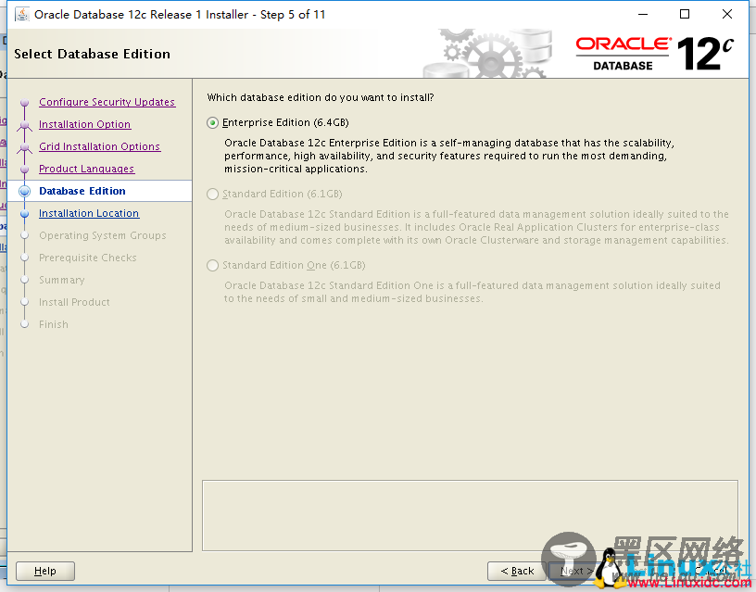Select the Standard Edition (6.1GB) radio button

[213, 195]
